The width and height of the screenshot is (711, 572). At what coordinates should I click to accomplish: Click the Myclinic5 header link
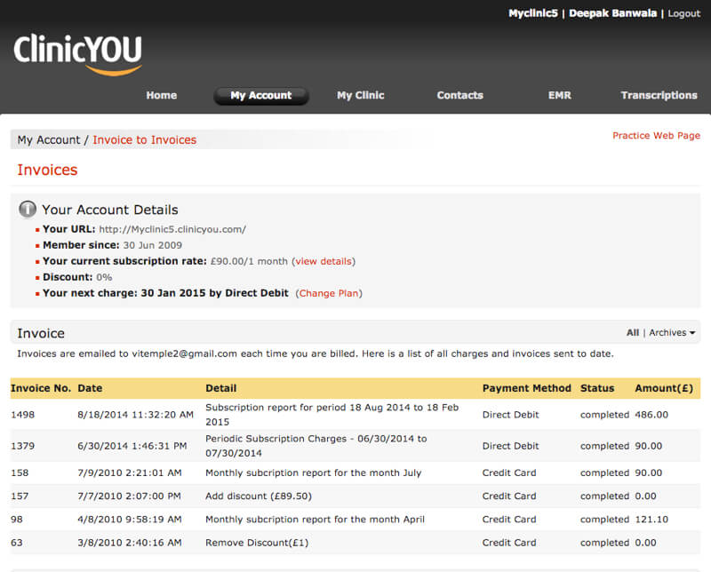point(533,13)
